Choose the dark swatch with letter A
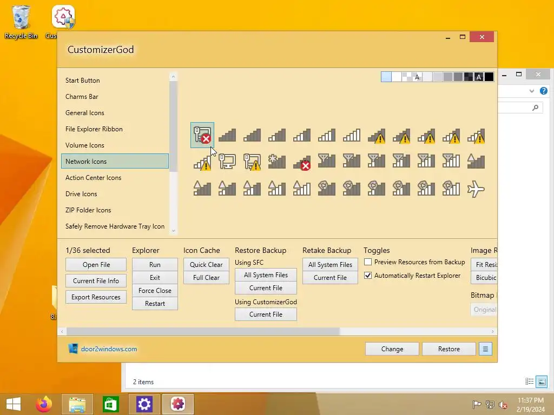This screenshot has height=415, width=554. click(x=479, y=77)
